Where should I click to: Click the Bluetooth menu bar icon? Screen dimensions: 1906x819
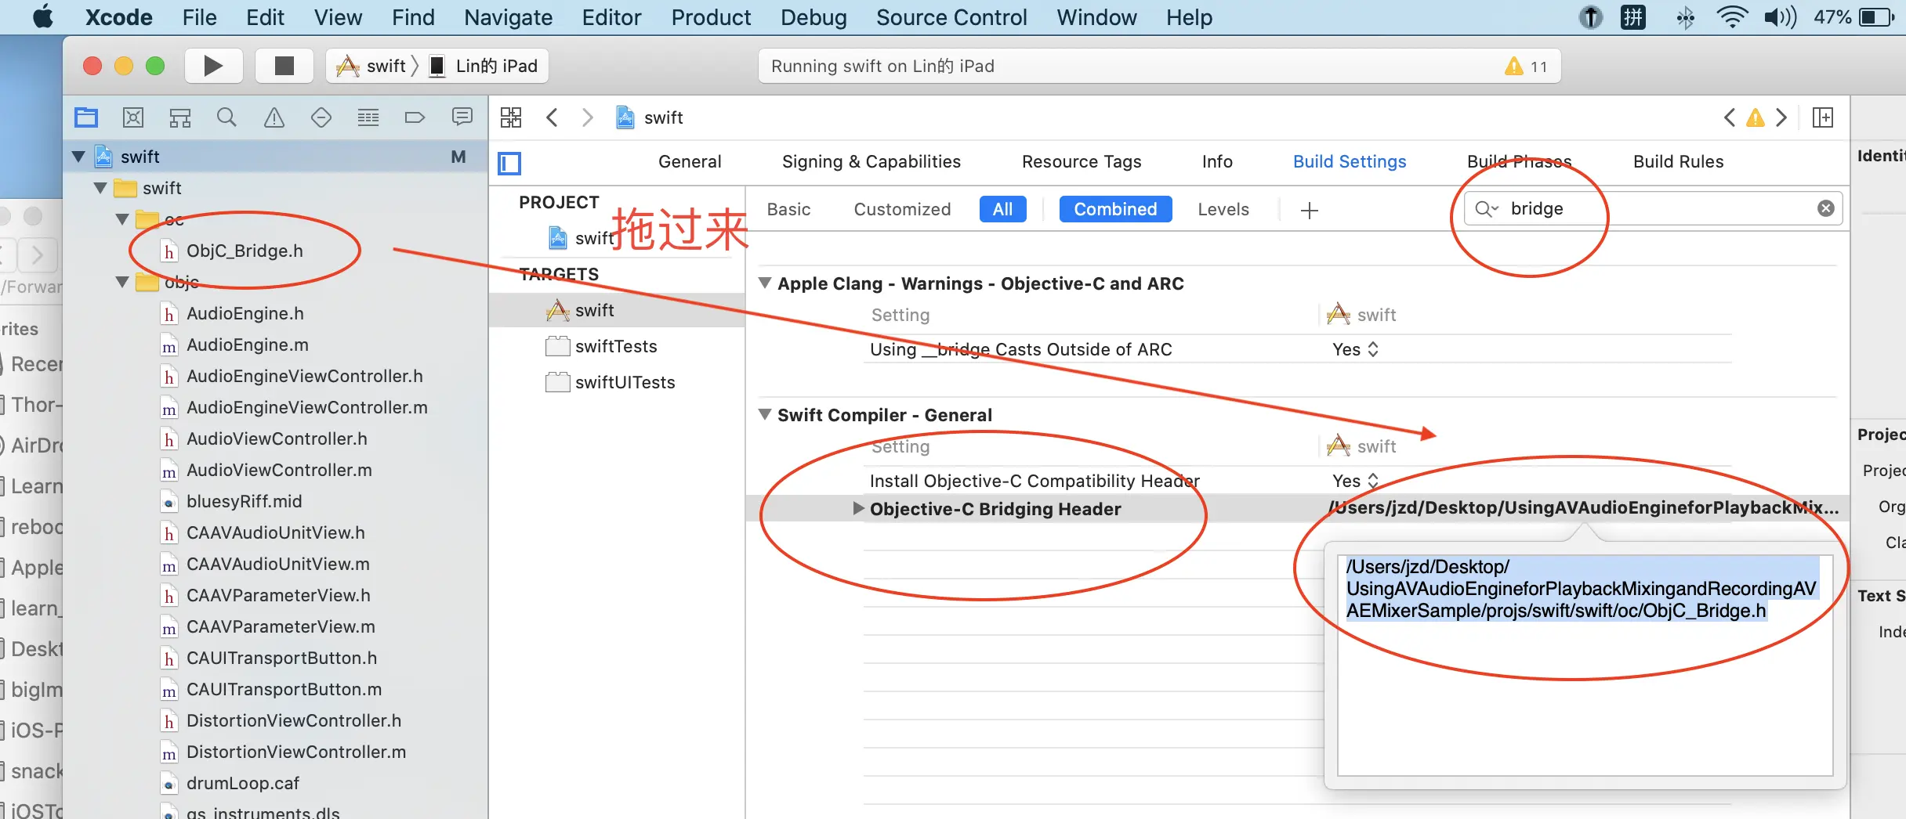1686,17
